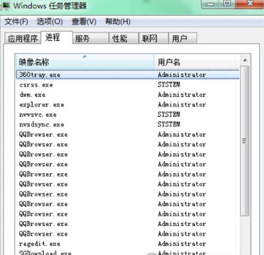The image size is (264, 255).
Task: Click Administrator user of dwm.exe row
Action: [x=182, y=95]
